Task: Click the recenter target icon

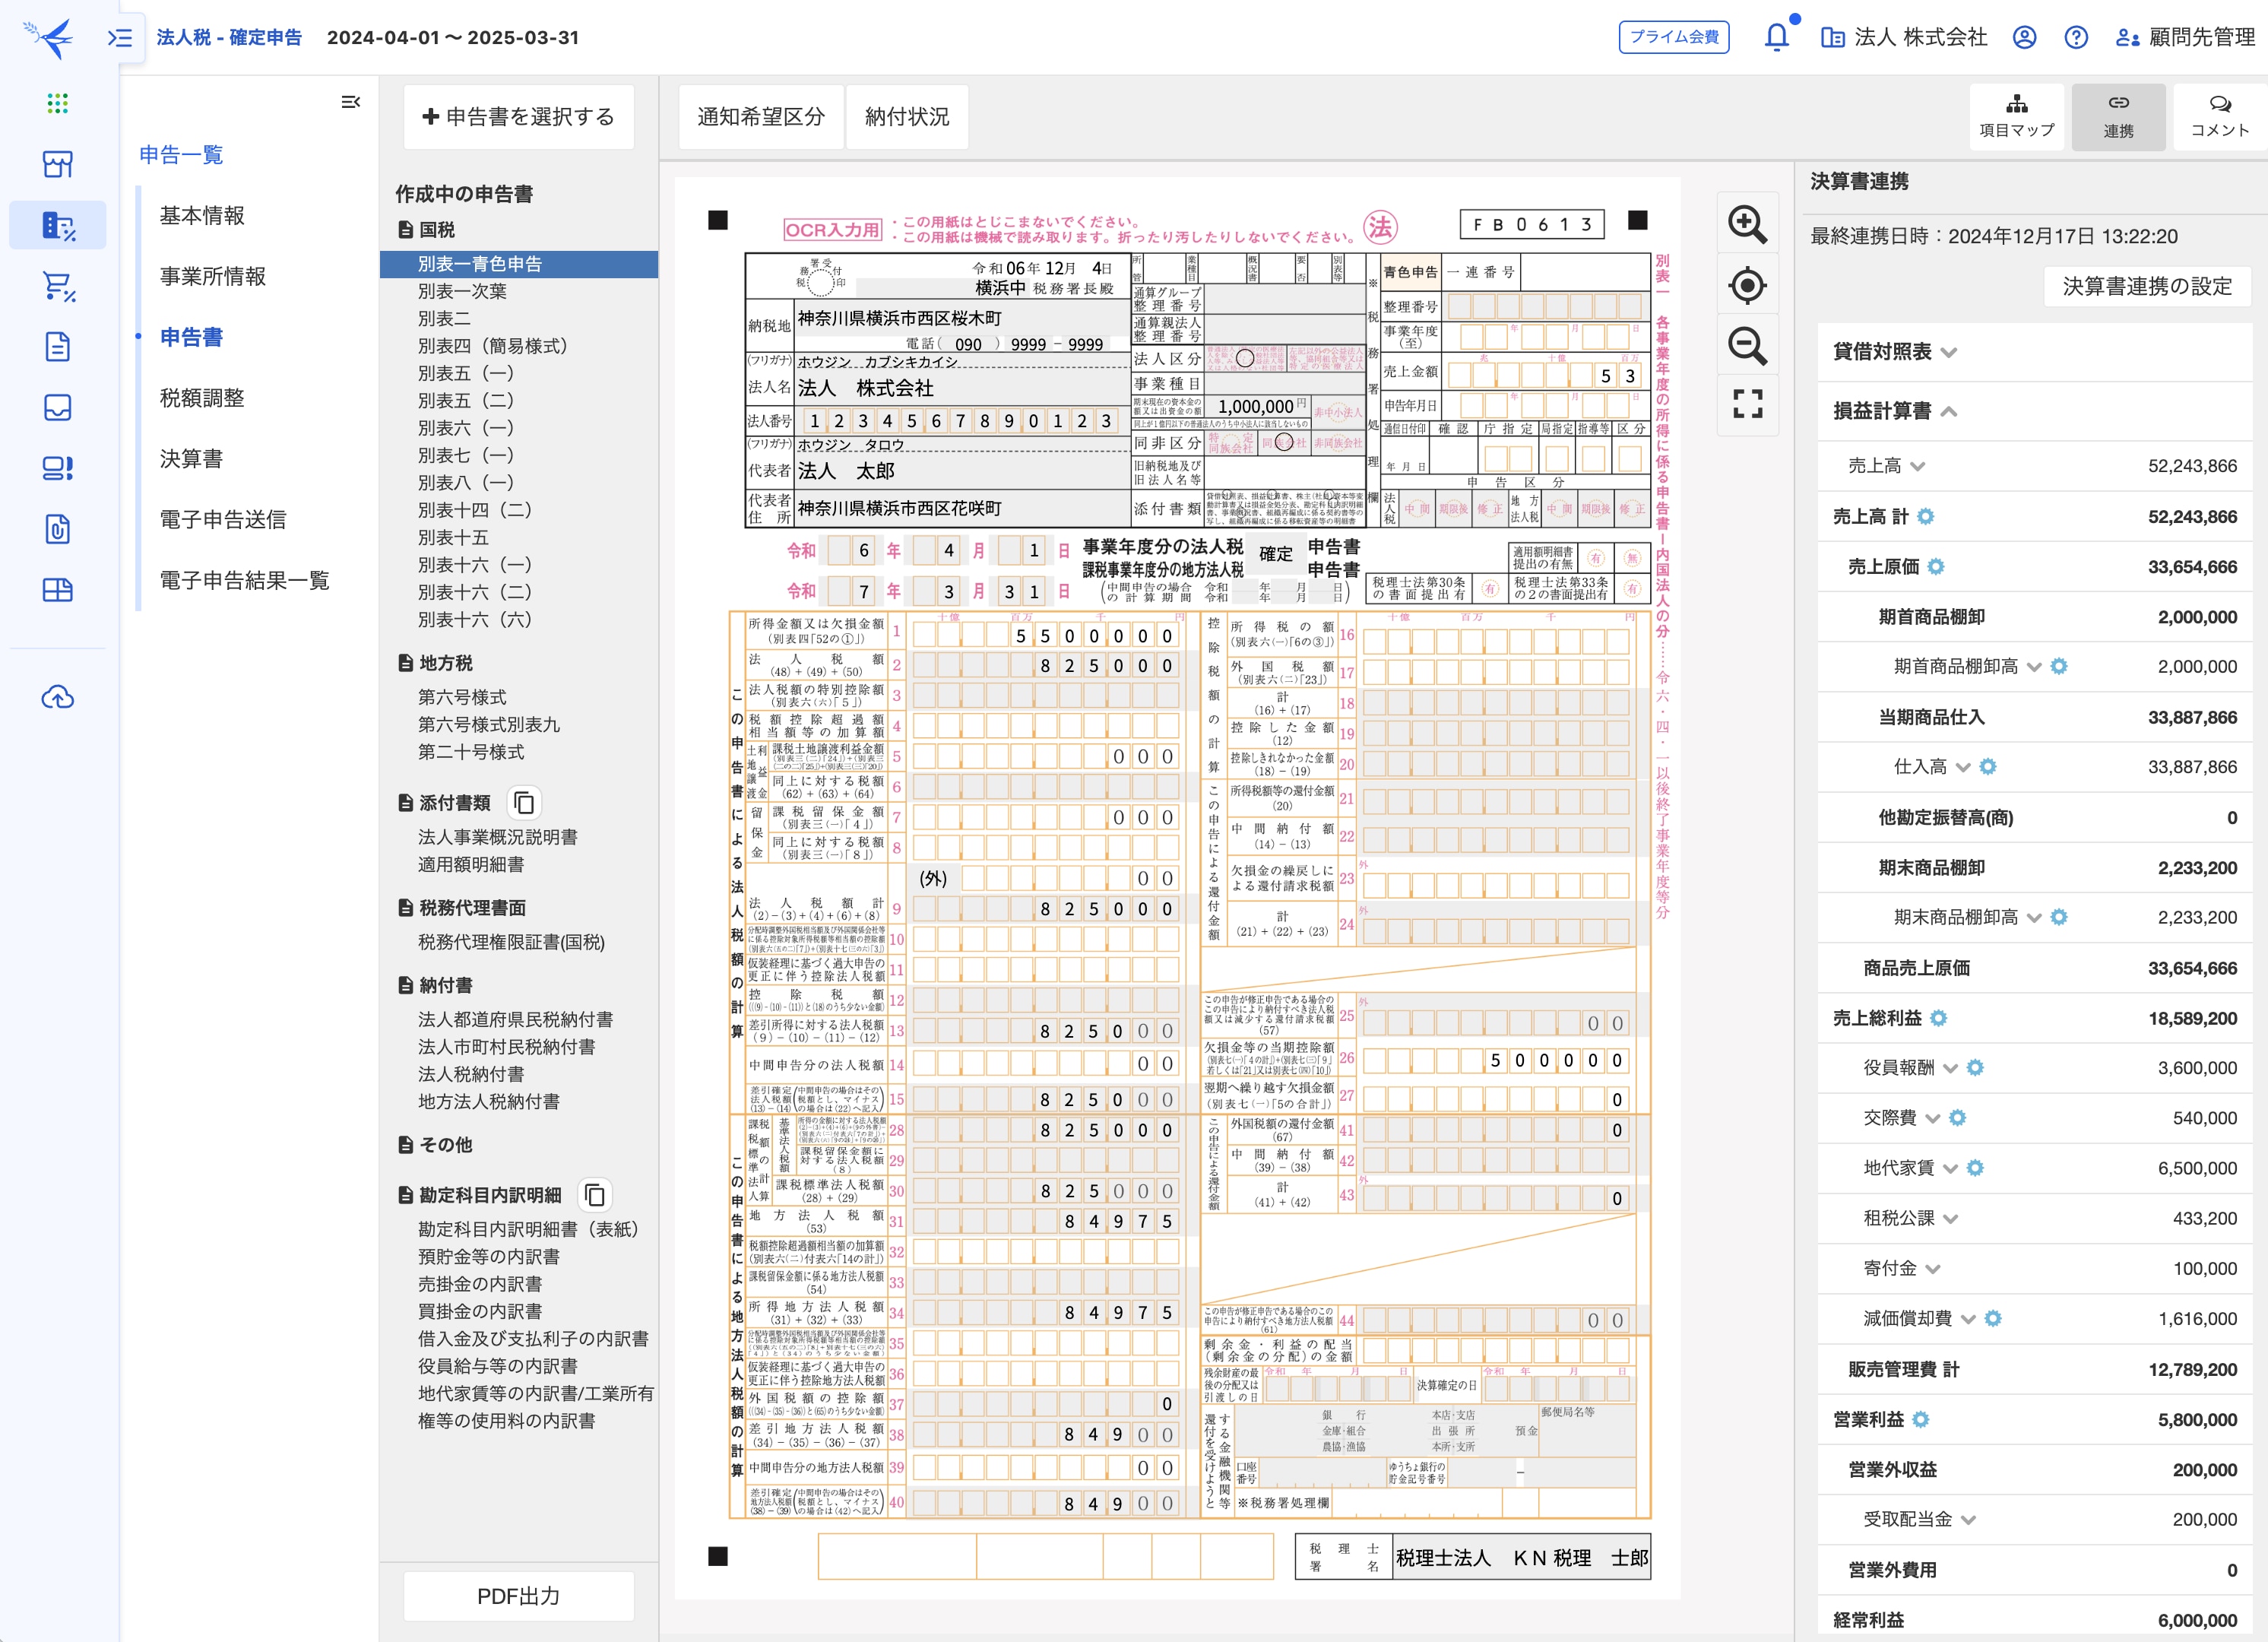Action: click(x=1747, y=286)
